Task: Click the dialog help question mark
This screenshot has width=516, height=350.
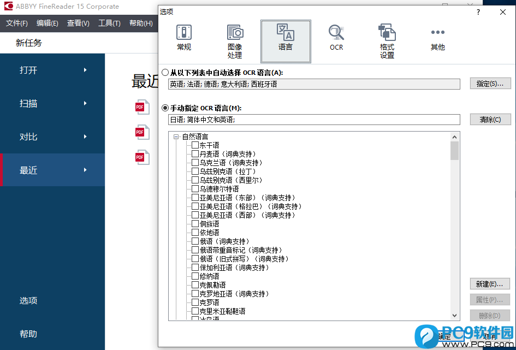Action: pos(478,12)
